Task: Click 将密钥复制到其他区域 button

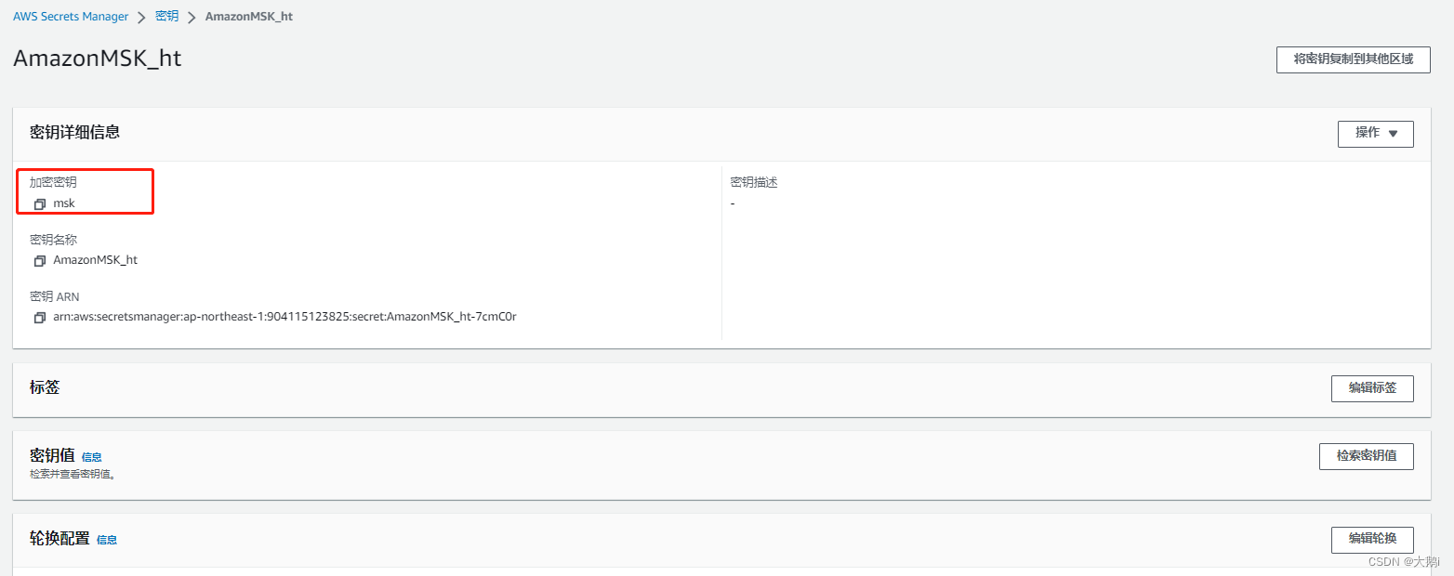Action: (x=1353, y=59)
